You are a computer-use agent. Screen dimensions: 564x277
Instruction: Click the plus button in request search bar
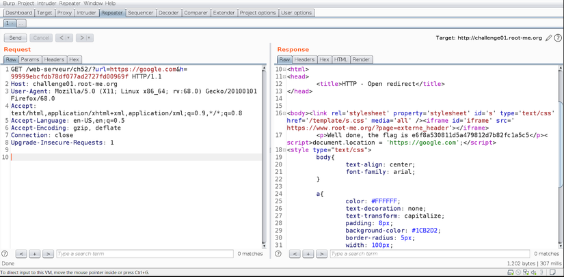(35, 254)
